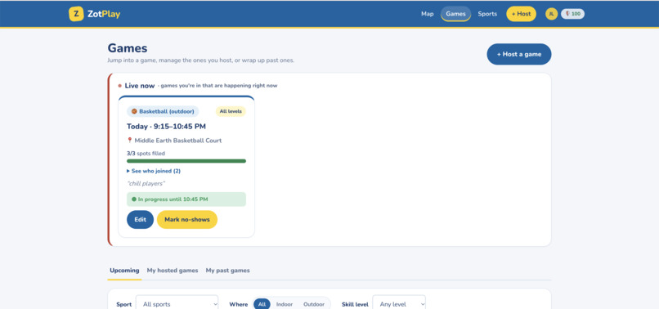659x309 pixels.
Task: Edit the basketball game
Action: click(x=141, y=219)
